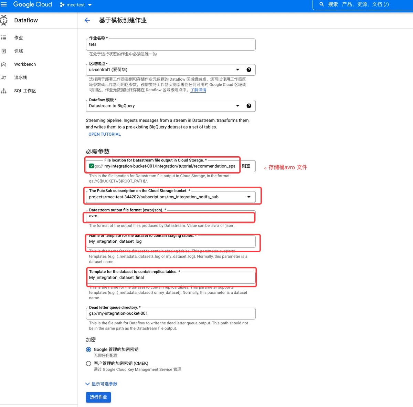
Task: Click the Dataflow sidebar title
Action: 26,20
